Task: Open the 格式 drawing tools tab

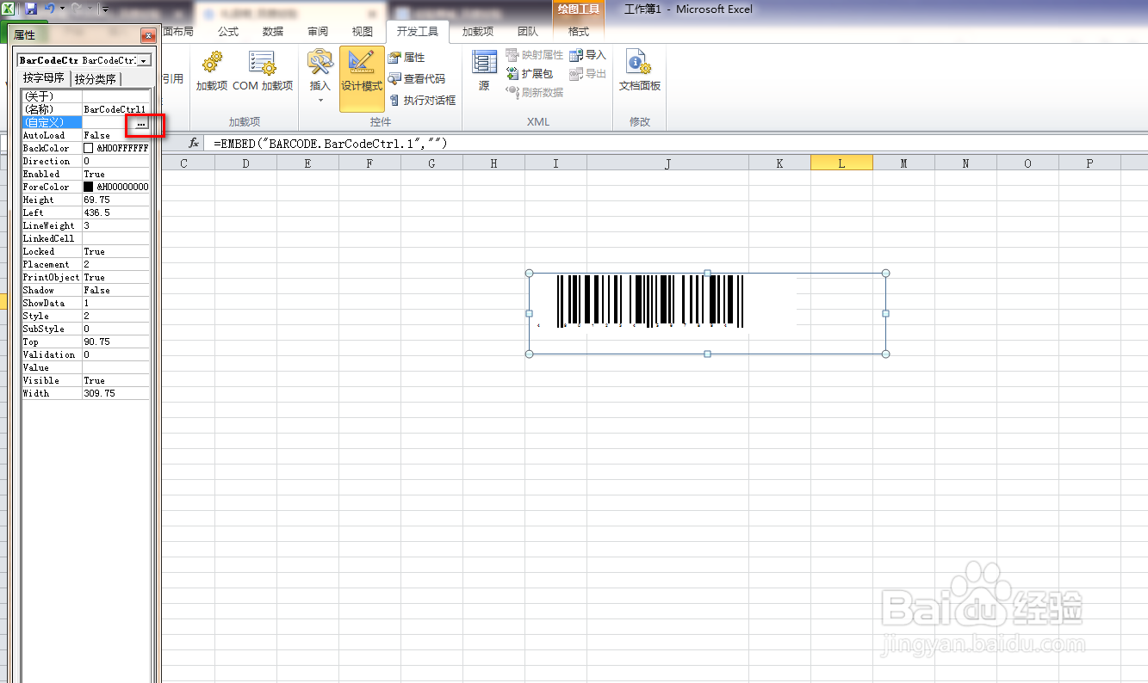Action: 579,31
